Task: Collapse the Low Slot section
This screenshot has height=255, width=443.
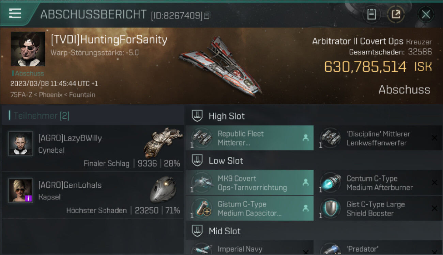Action: pyautogui.click(x=197, y=160)
